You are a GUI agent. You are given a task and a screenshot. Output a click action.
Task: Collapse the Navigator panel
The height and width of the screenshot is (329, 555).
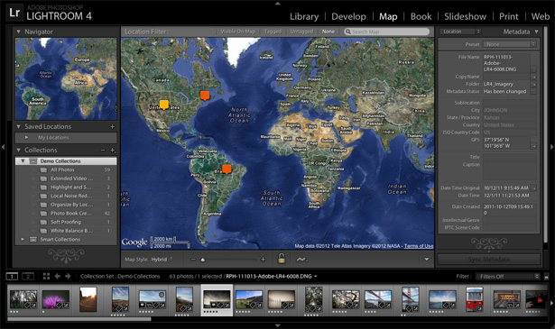[18, 32]
